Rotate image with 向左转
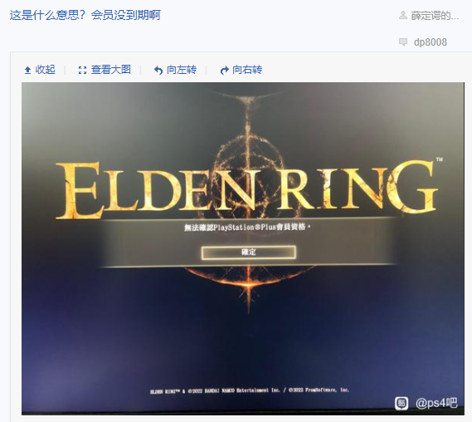472x422 pixels. pos(182,70)
